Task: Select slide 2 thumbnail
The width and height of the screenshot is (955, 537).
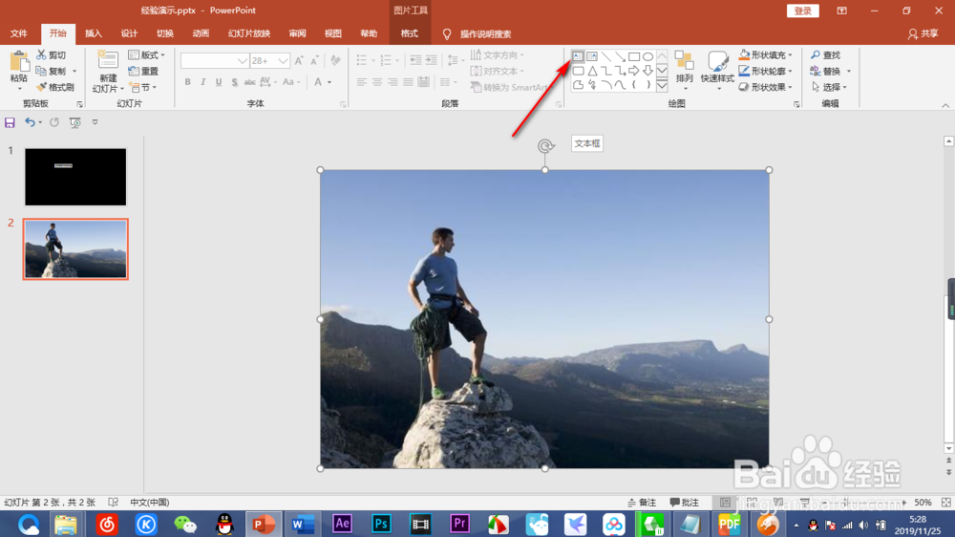Action: coord(75,248)
